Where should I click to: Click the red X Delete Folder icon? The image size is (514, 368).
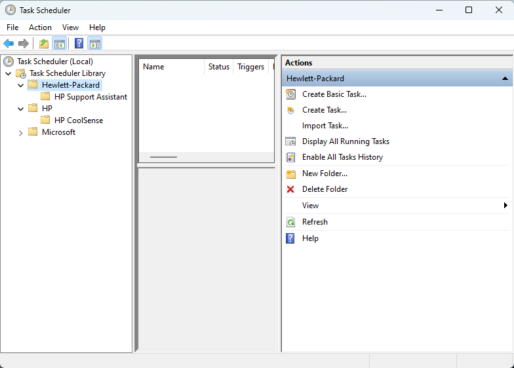coord(290,189)
